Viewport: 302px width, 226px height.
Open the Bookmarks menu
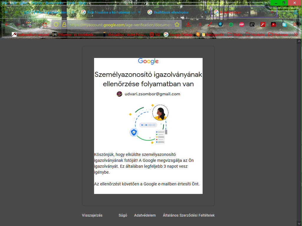point(54,3)
